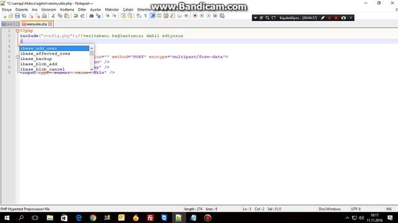
Task: Click the Open file folder icon
Action: coord(11,16)
